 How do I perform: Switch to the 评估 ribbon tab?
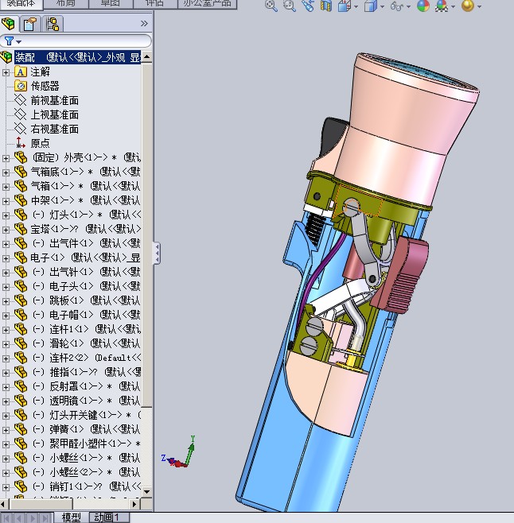pos(155,3)
